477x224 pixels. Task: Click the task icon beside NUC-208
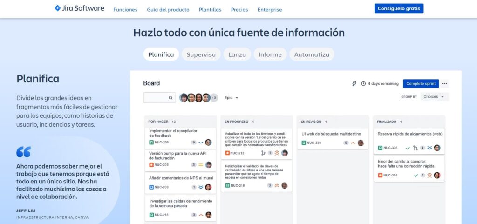(x=151, y=187)
